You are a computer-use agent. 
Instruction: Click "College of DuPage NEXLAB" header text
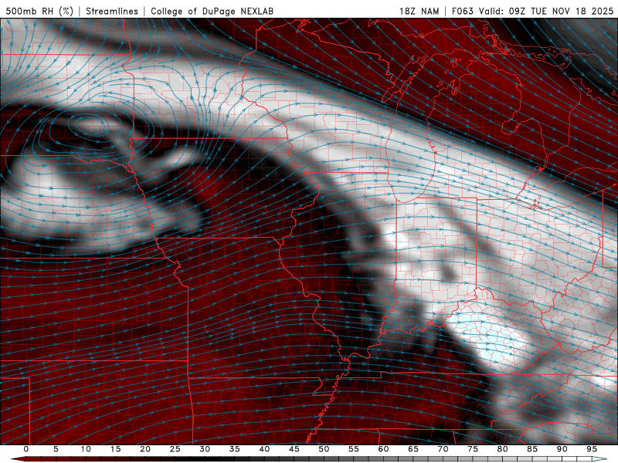coord(212,11)
